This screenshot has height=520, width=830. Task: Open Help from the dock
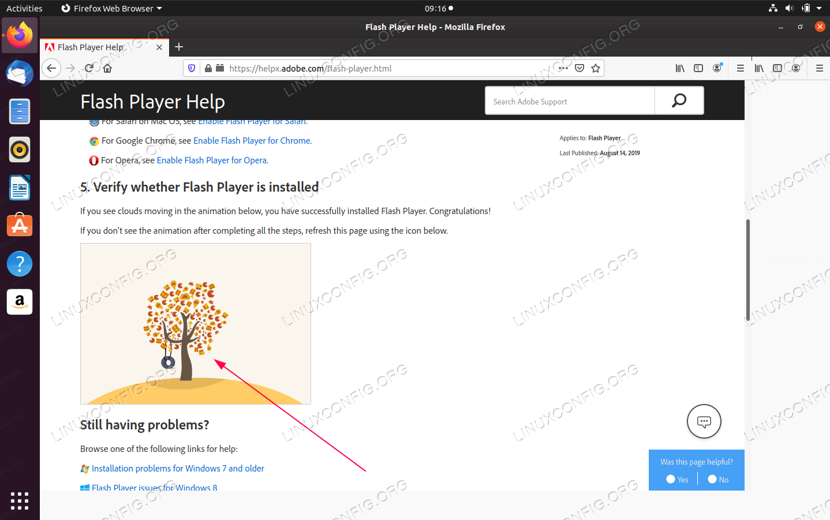click(20, 264)
